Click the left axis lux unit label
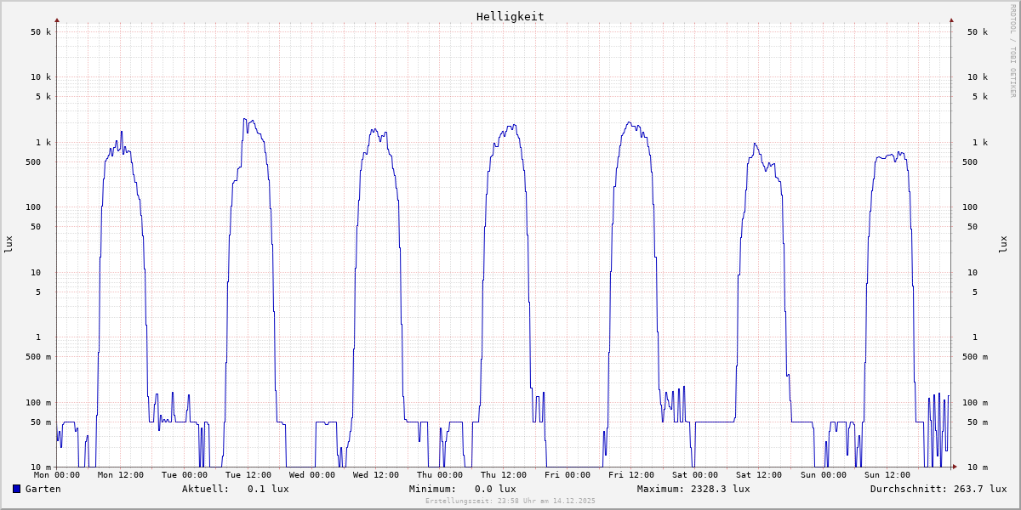1021x510 pixels. coord(9,245)
